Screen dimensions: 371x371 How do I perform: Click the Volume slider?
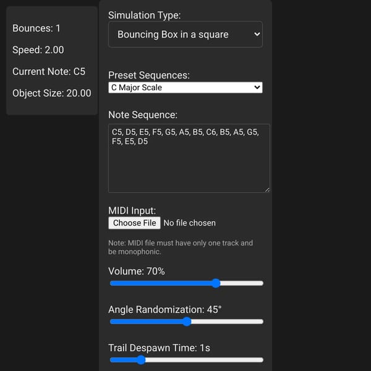coord(187,283)
